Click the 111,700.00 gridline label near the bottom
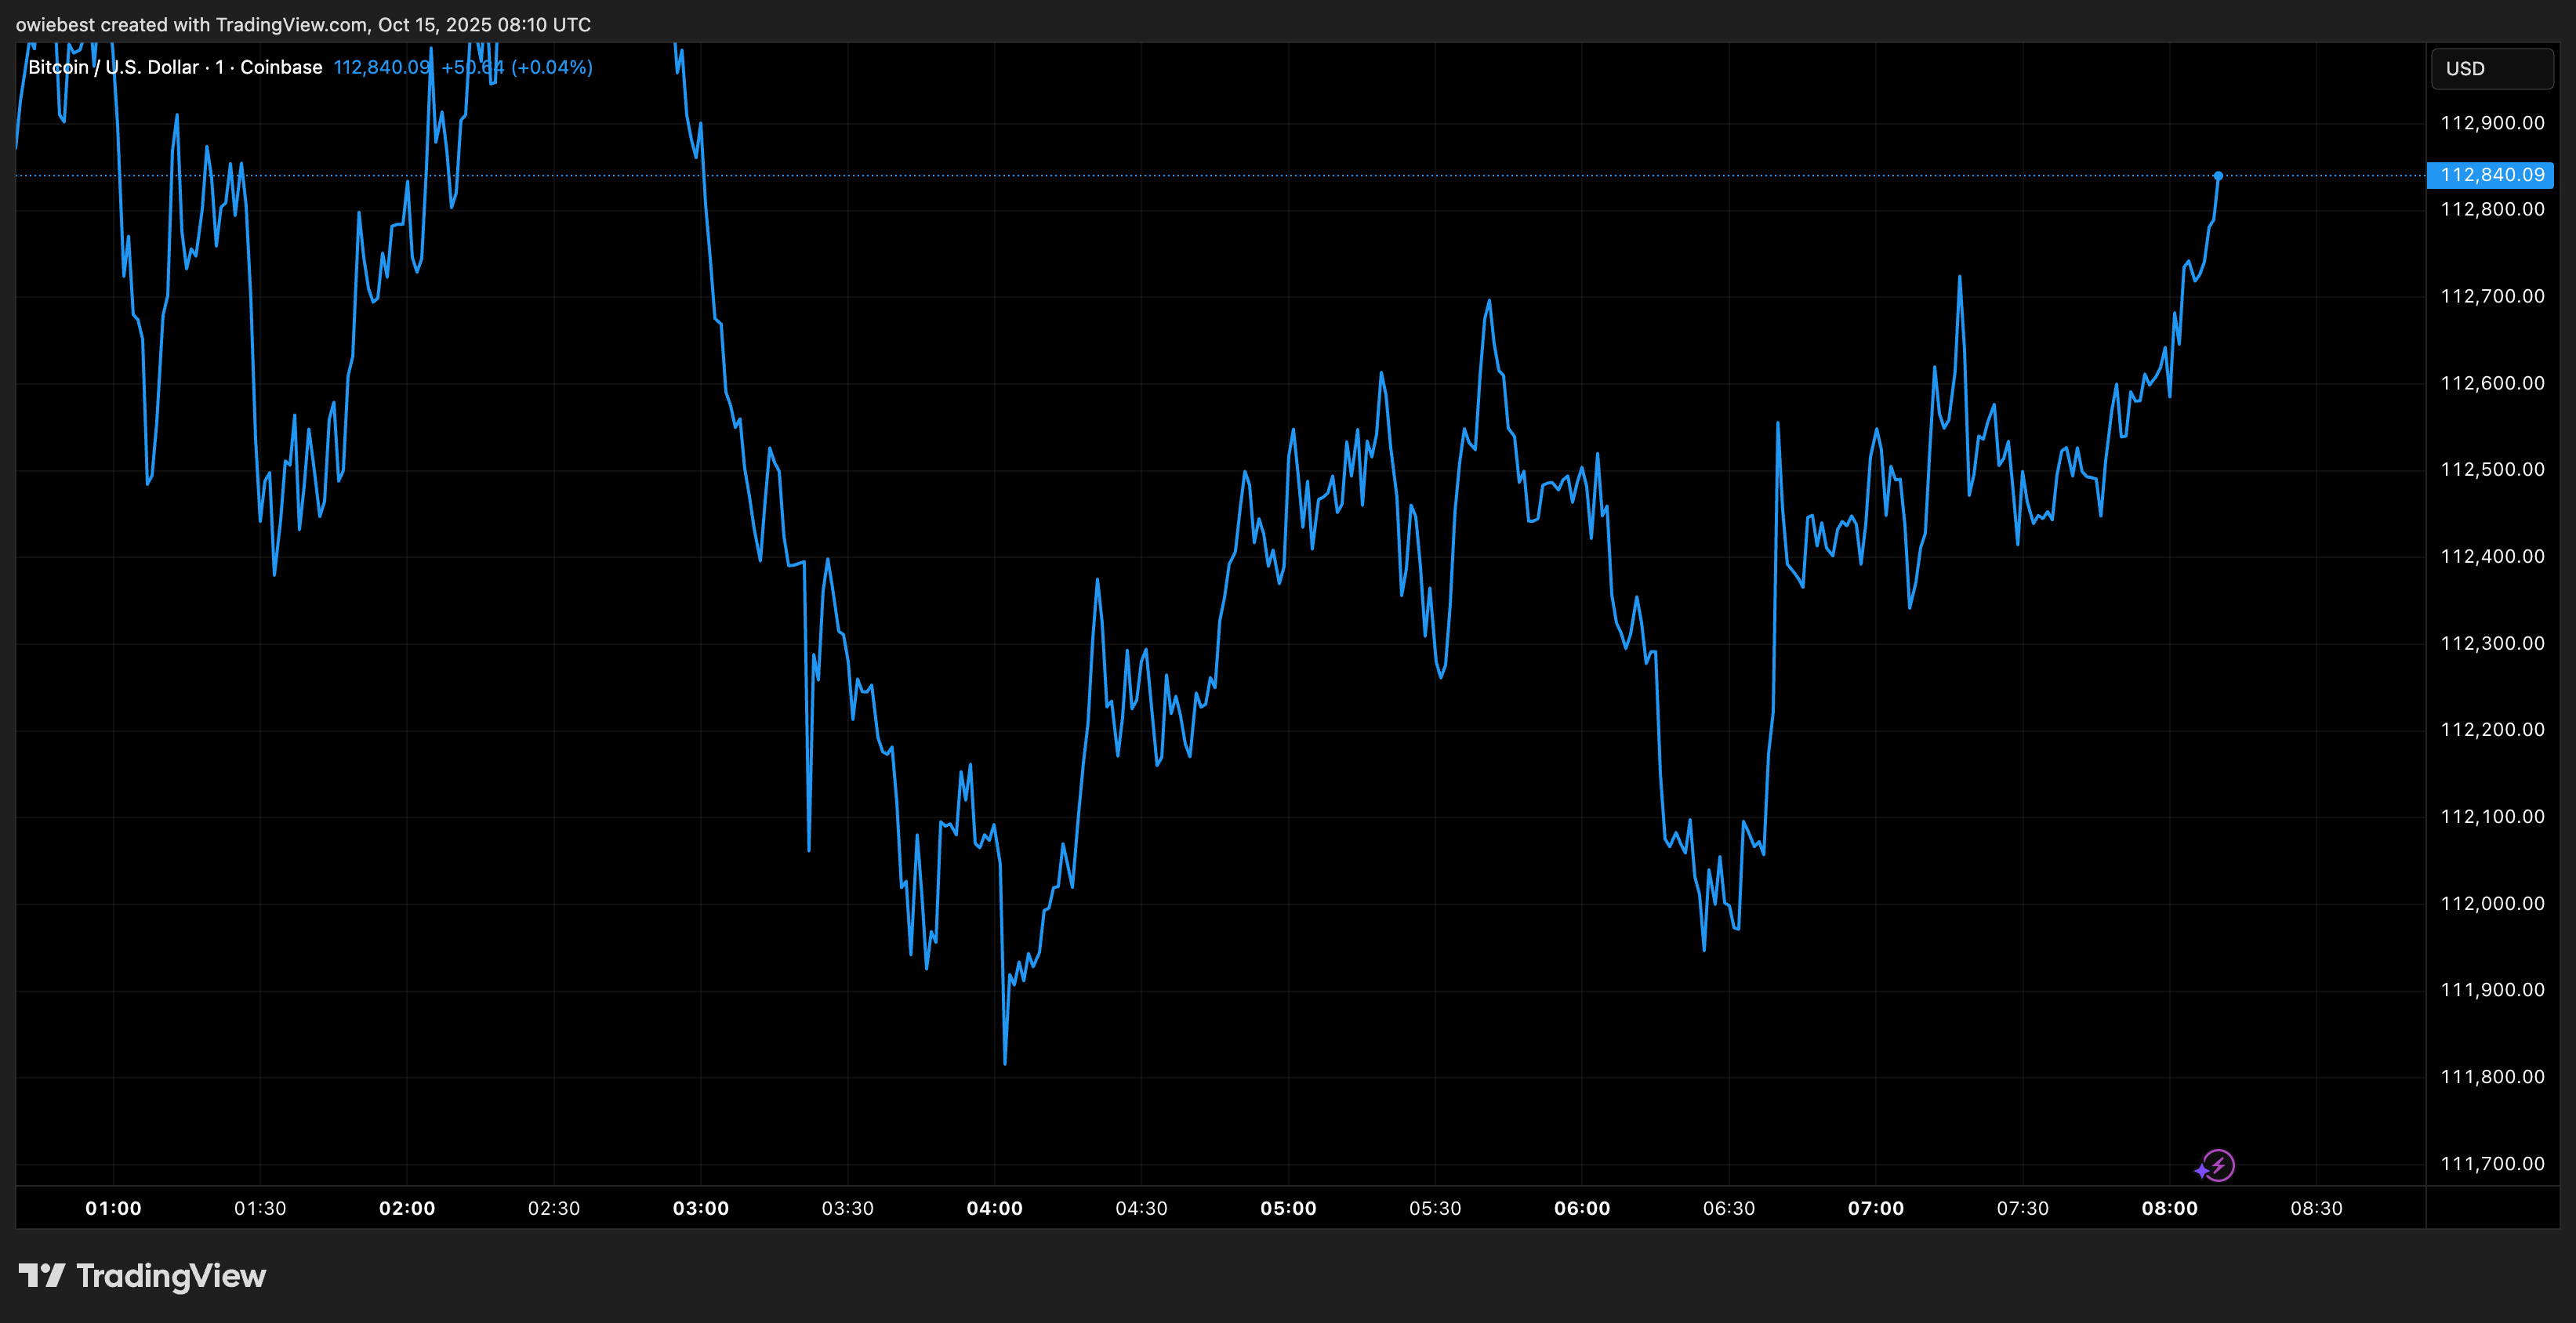 click(x=2491, y=1163)
